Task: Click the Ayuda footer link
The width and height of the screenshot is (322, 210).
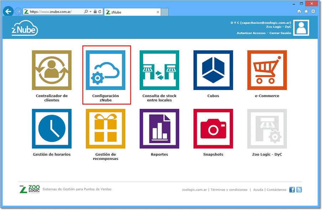Action: click(258, 190)
